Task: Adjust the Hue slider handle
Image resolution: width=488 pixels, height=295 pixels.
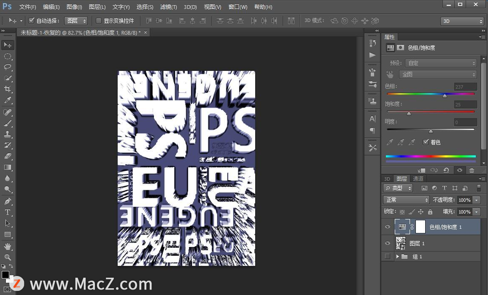Action: tap(445, 96)
